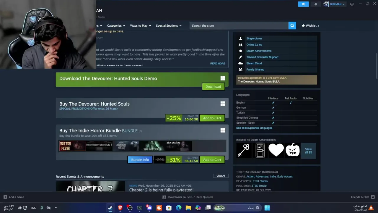Open the Steam announcements megaphone button
Viewport: 378px width, 213px height.
click(303, 4)
